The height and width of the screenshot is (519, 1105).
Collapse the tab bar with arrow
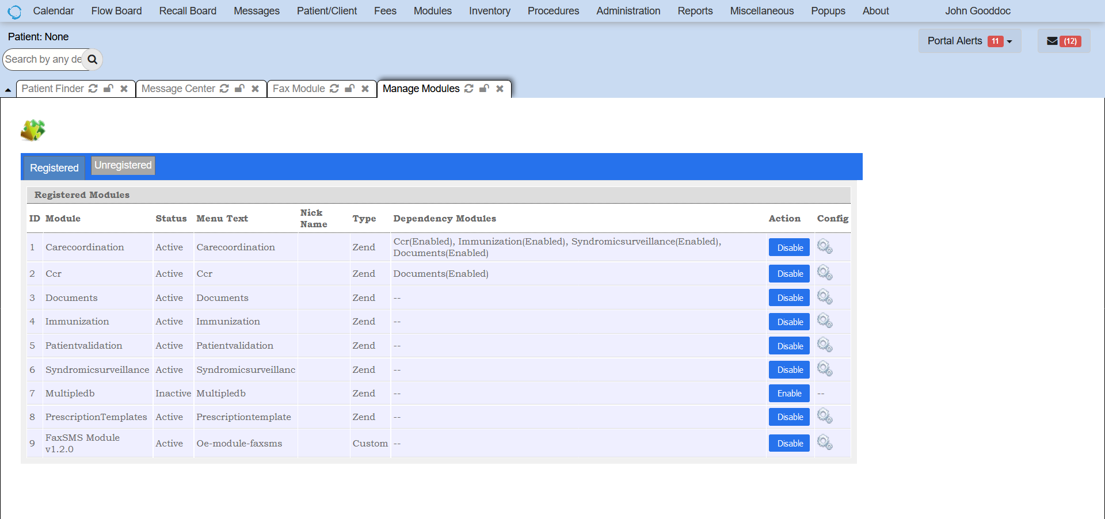[x=8, y=90]
